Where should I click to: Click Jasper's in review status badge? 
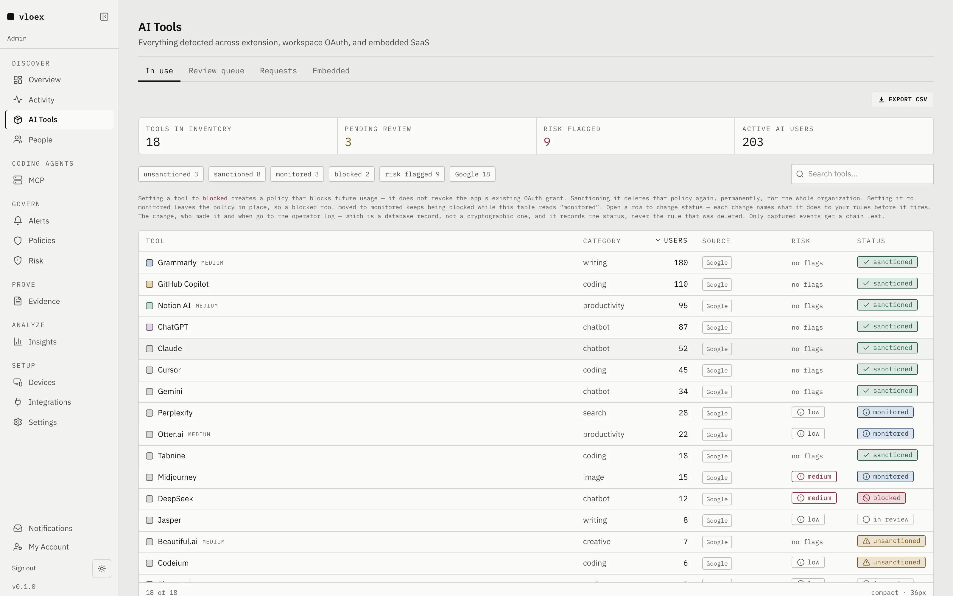pos(885,519)
